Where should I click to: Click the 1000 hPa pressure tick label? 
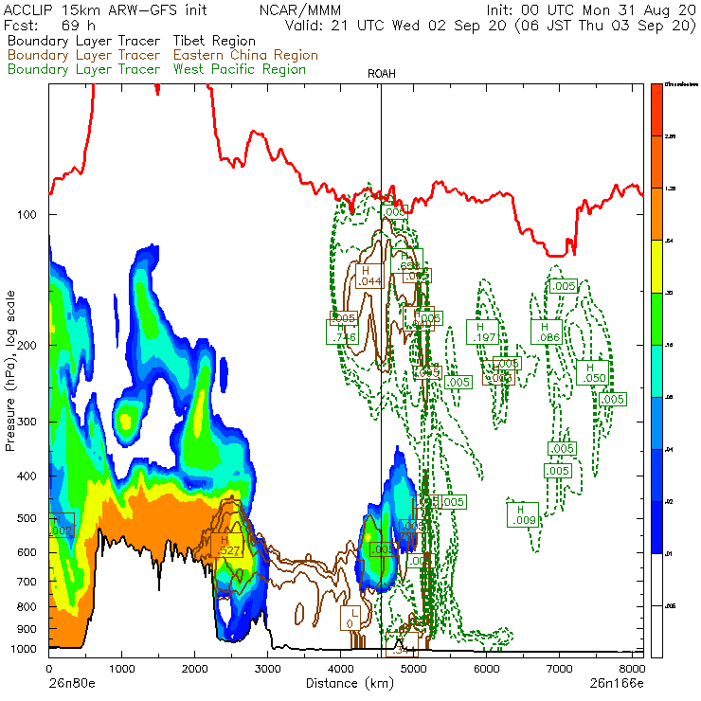24,649
